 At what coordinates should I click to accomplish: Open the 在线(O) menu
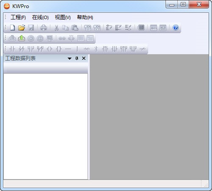pyautogui.click(x=40, y=17)
